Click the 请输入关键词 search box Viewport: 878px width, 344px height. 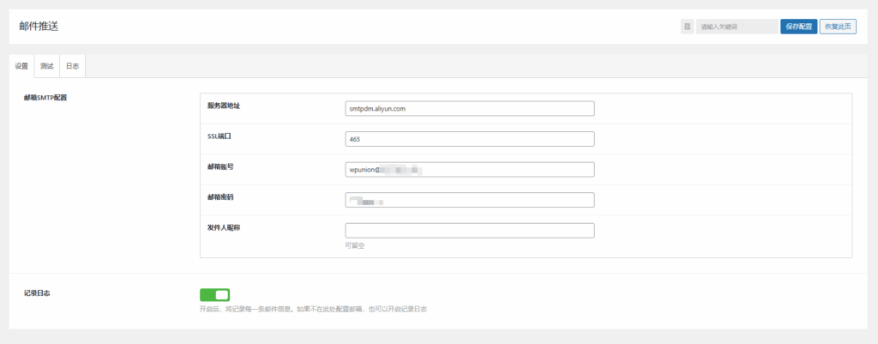click(736, 27)
